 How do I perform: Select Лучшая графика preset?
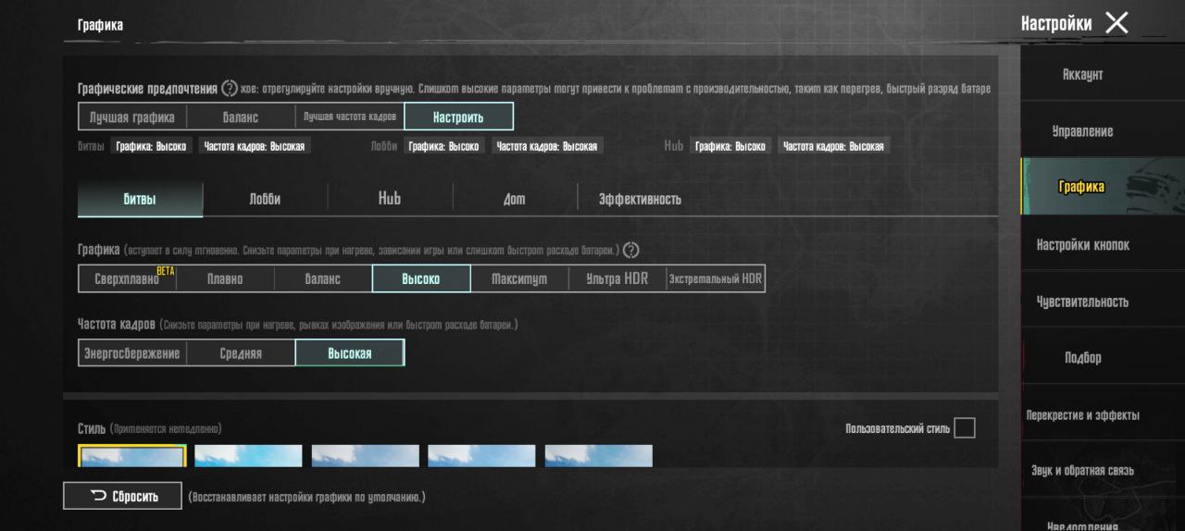132,117
